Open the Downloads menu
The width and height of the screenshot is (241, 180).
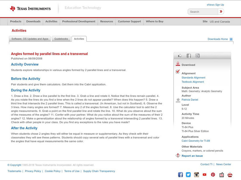[33, 21]
